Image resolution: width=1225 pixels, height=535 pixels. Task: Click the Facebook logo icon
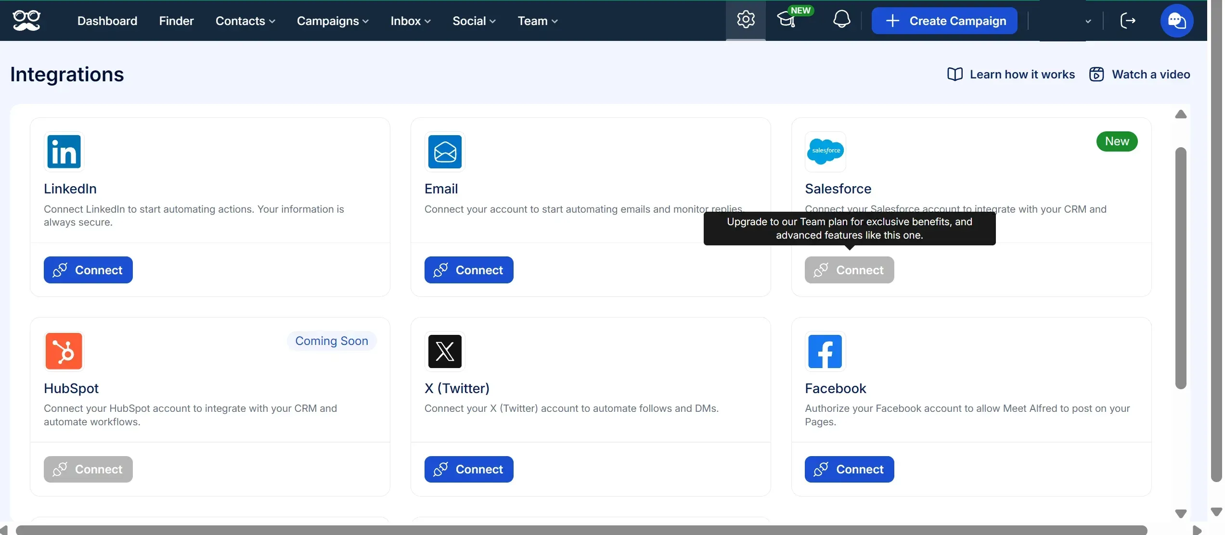(x=825, y=351)
